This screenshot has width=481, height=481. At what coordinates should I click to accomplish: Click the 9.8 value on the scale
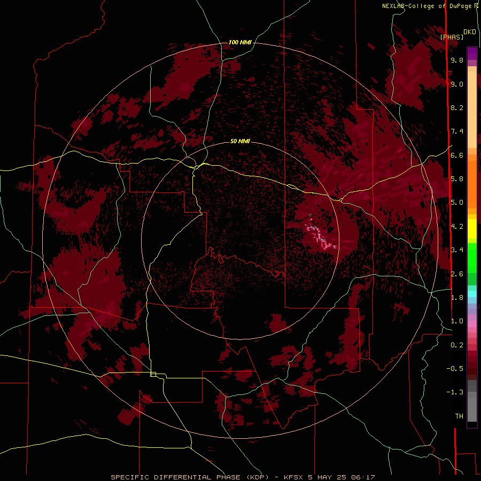click(457, 60)
